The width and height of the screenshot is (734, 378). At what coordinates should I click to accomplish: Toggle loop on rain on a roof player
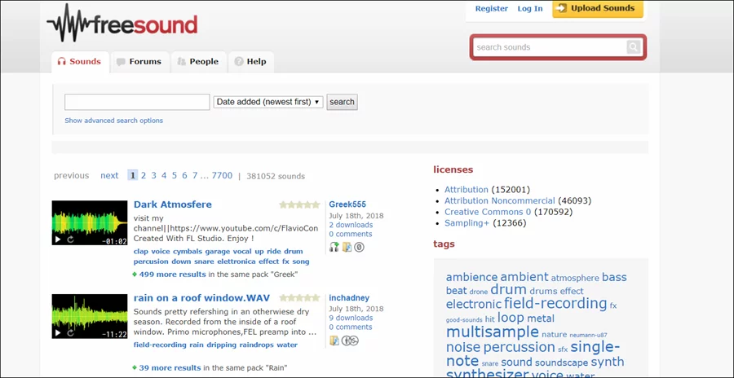pyautogui.click(x=70, y=333)
